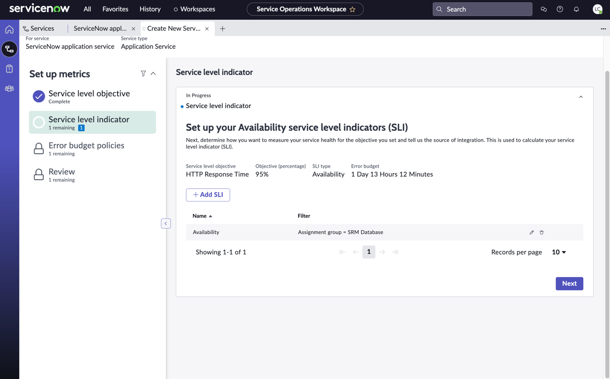Viewport: 610px width, 379px height.
Task: Open the tab bar more options ellipsis
Action: 603,29
